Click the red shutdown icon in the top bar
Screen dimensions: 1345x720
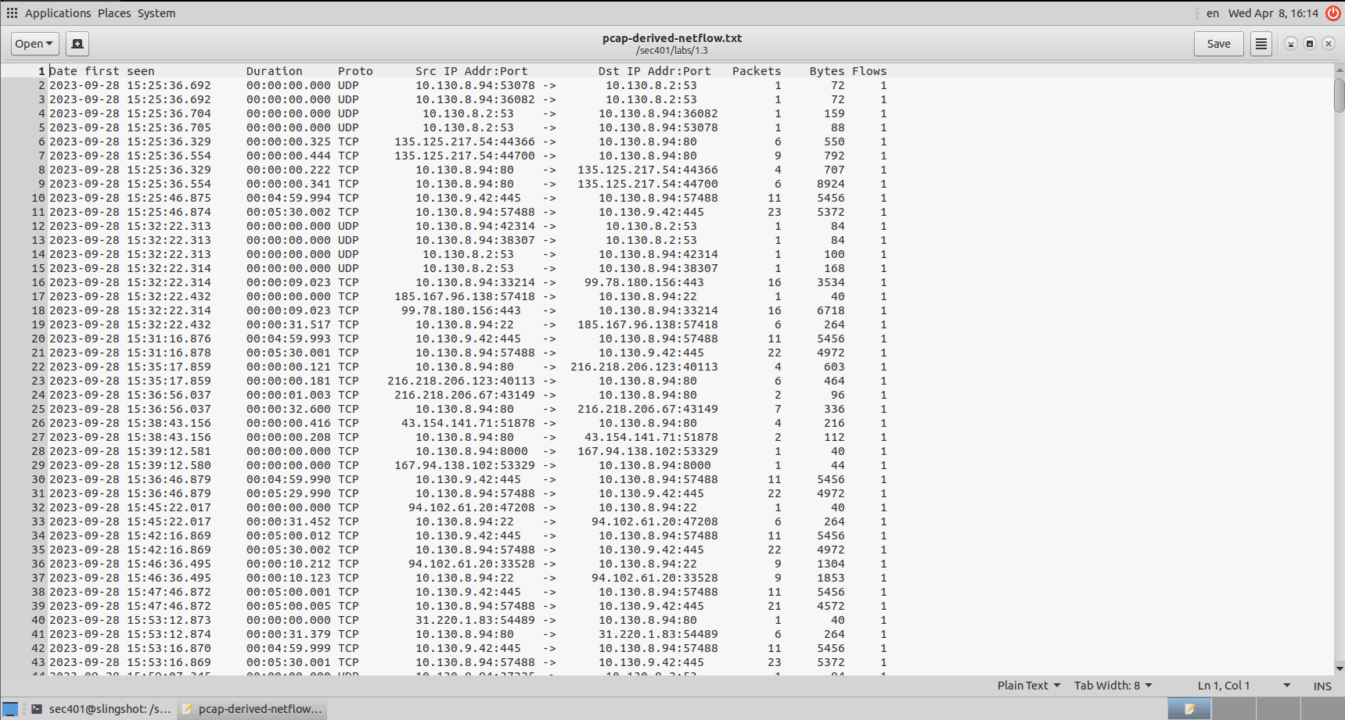click(1332, 13)
